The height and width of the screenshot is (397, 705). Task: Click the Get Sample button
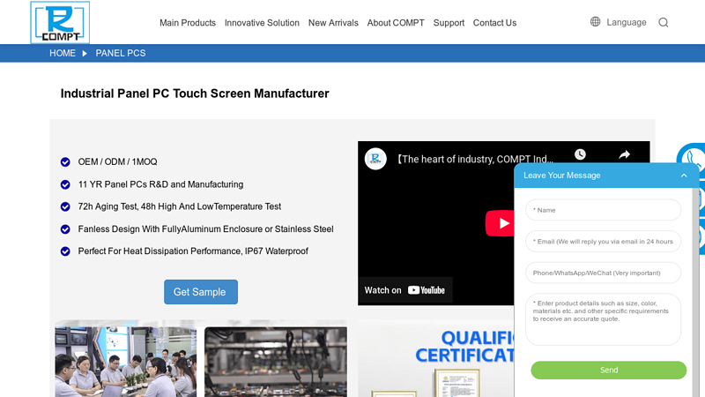click(201, 292)
